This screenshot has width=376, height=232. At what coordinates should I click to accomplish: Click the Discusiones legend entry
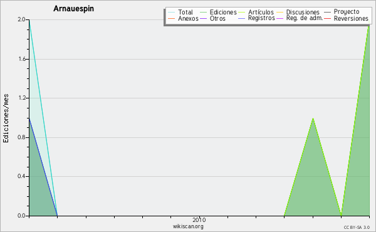coord(303,12)
